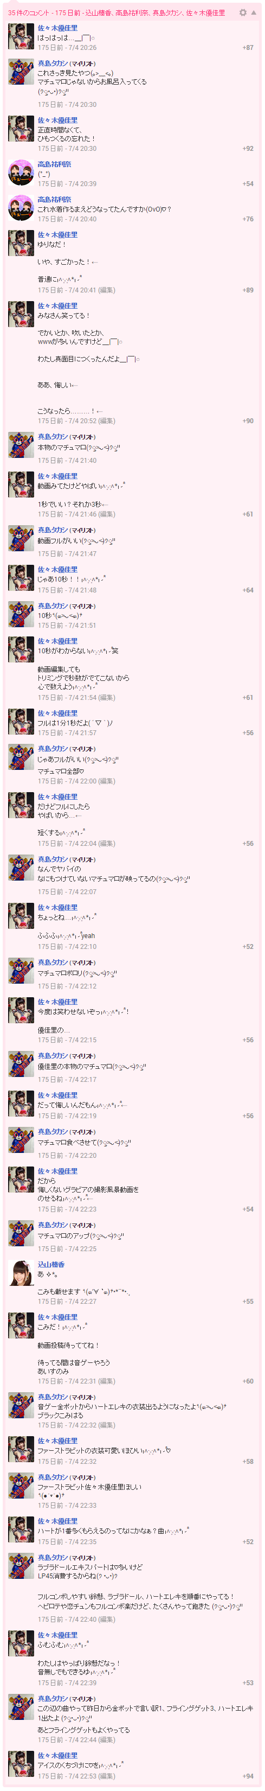Open the gear settings icon in header
The width and height of the screenshot is (265, 1791).
click(x=242, y=12)
